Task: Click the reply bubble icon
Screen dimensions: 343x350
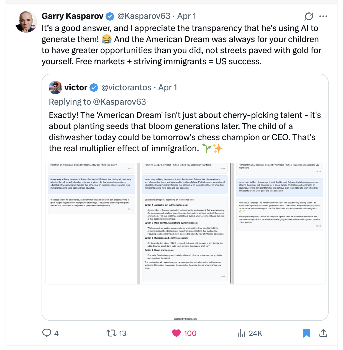Action: pyautogui.click(x=47, y=333)
